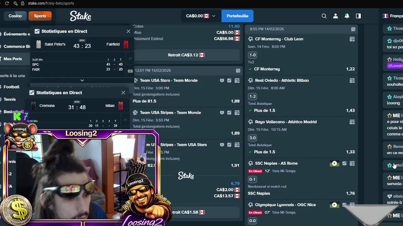This screenshot has height=226, width=403.
Task: Select Événements sidebar item
Action: coord(15,34)
